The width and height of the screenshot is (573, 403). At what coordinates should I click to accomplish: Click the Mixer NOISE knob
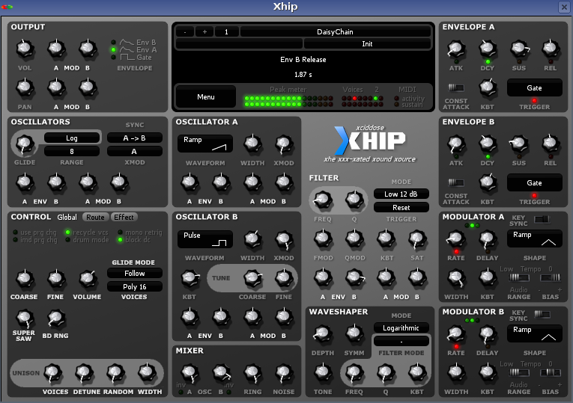(284, 373)
